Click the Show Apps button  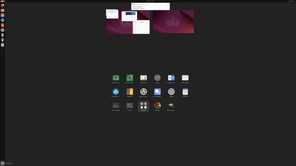coord(2,163)
